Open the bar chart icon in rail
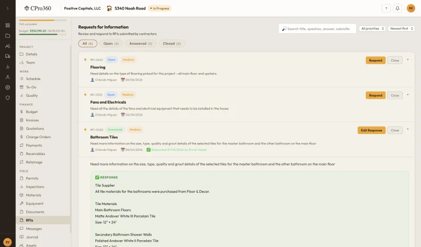 pyautogui.click(x=7, y=67)
